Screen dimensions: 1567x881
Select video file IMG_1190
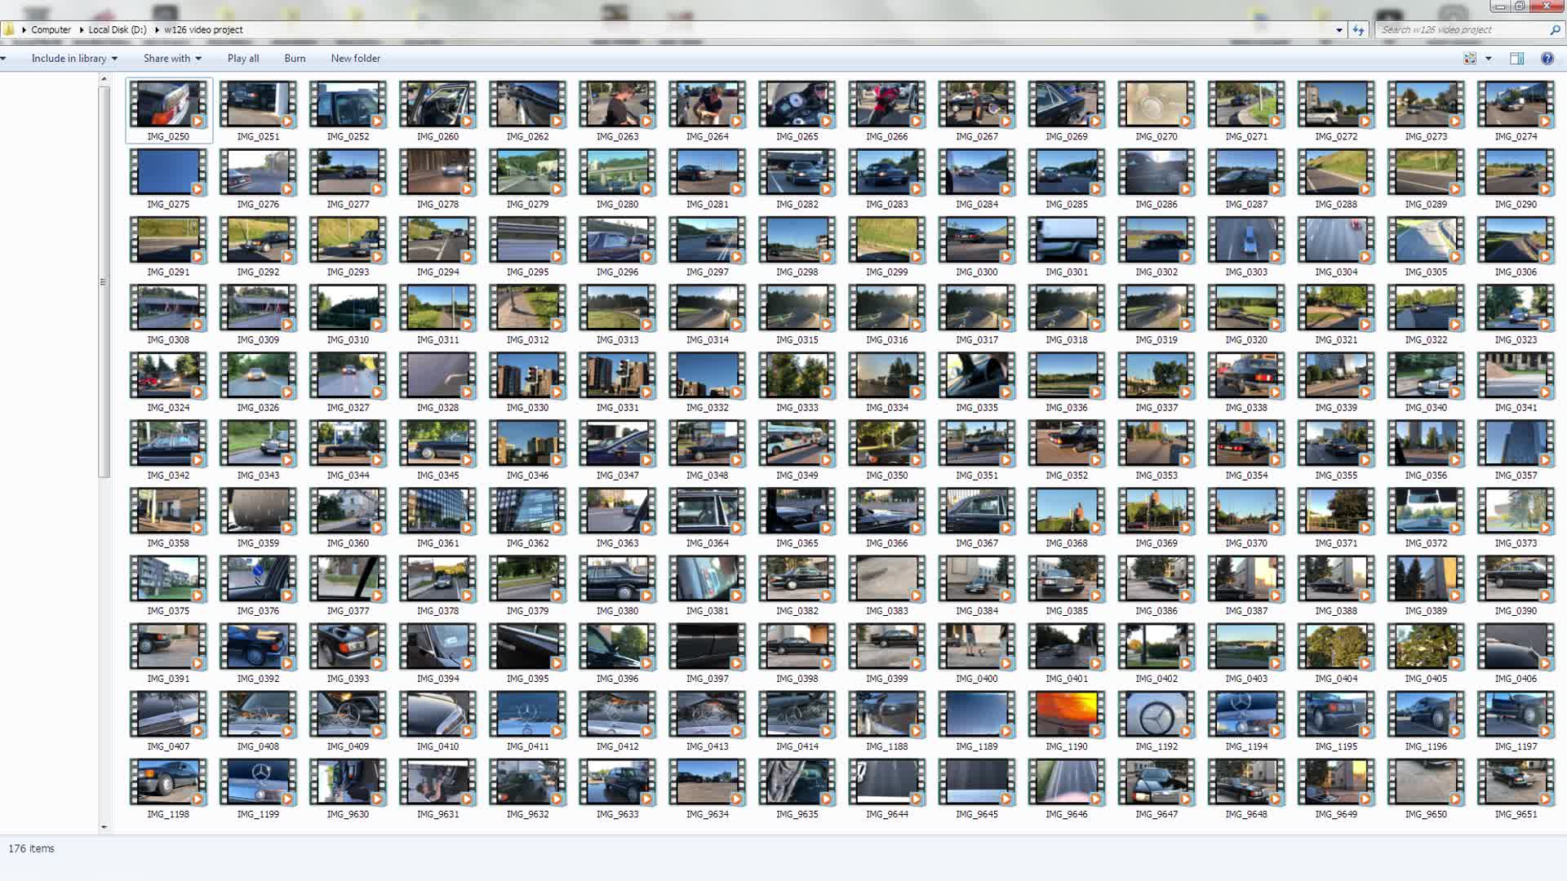[1067, 720]
